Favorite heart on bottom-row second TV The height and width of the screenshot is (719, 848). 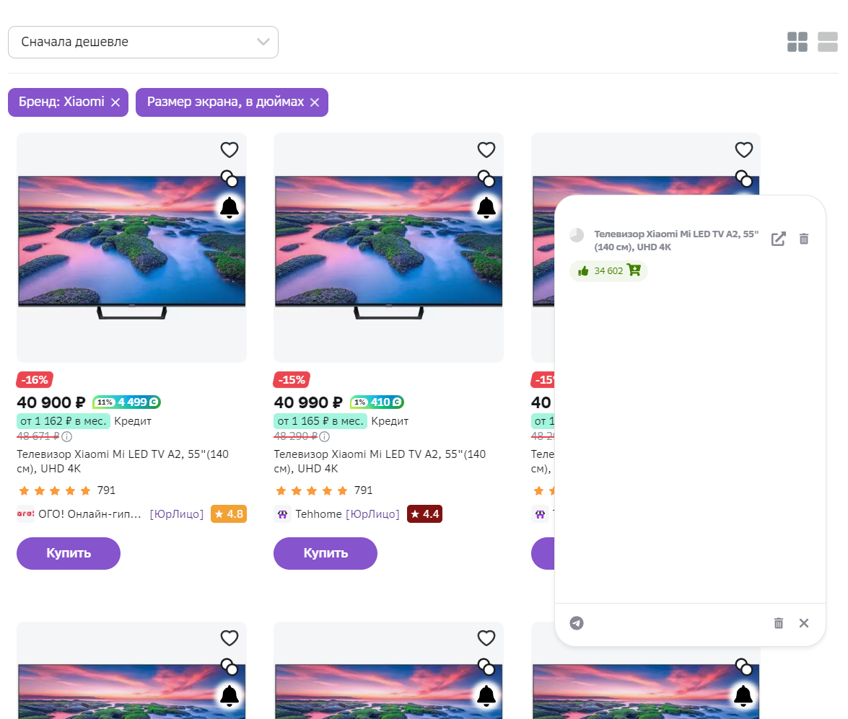pyautogui.click(x=486, y=638)
